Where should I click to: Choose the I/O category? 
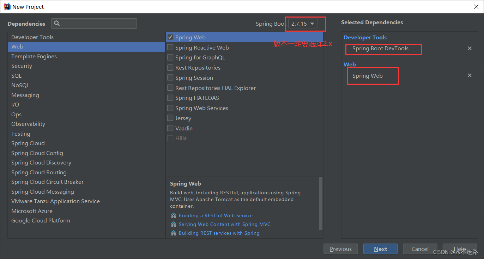tap(86, 105)
